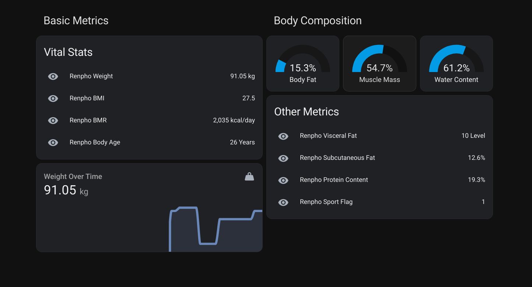Open the Muscle Mass gauge card

pos(379,63)
